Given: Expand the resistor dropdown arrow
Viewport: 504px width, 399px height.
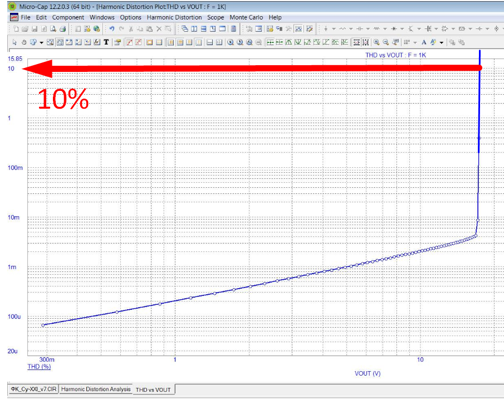Looking at the screenshot, I should [351, 29].
